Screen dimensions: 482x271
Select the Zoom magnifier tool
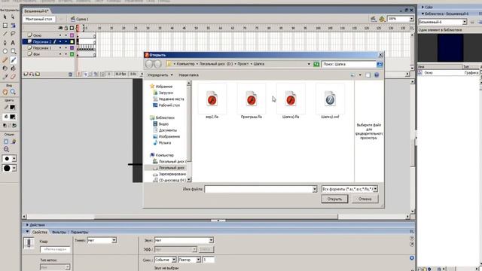coord(13,92)
